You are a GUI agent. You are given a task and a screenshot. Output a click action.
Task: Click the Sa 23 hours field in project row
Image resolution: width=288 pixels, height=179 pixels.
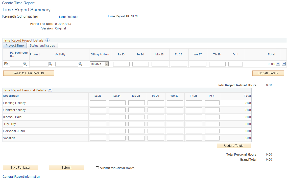pyautogui.click(x=121, y=64)
